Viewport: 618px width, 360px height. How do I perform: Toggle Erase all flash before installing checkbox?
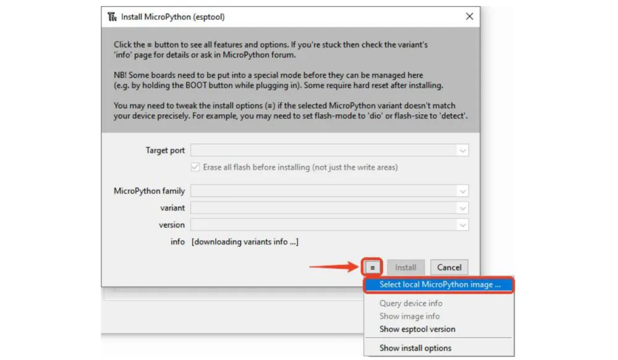pyautogui.click(x=195, y=167)
